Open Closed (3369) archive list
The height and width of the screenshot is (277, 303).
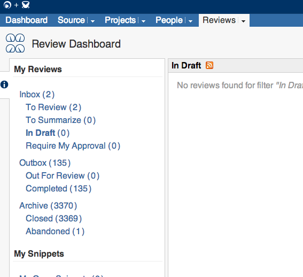tap(54, 218)
